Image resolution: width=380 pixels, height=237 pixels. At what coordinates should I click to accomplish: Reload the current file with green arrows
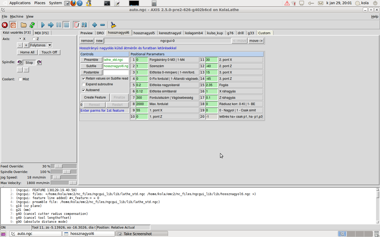(32, 25)
